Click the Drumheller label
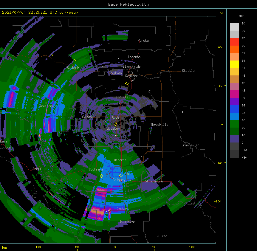The height and width of the screenshot is (251, 257). 190,145
